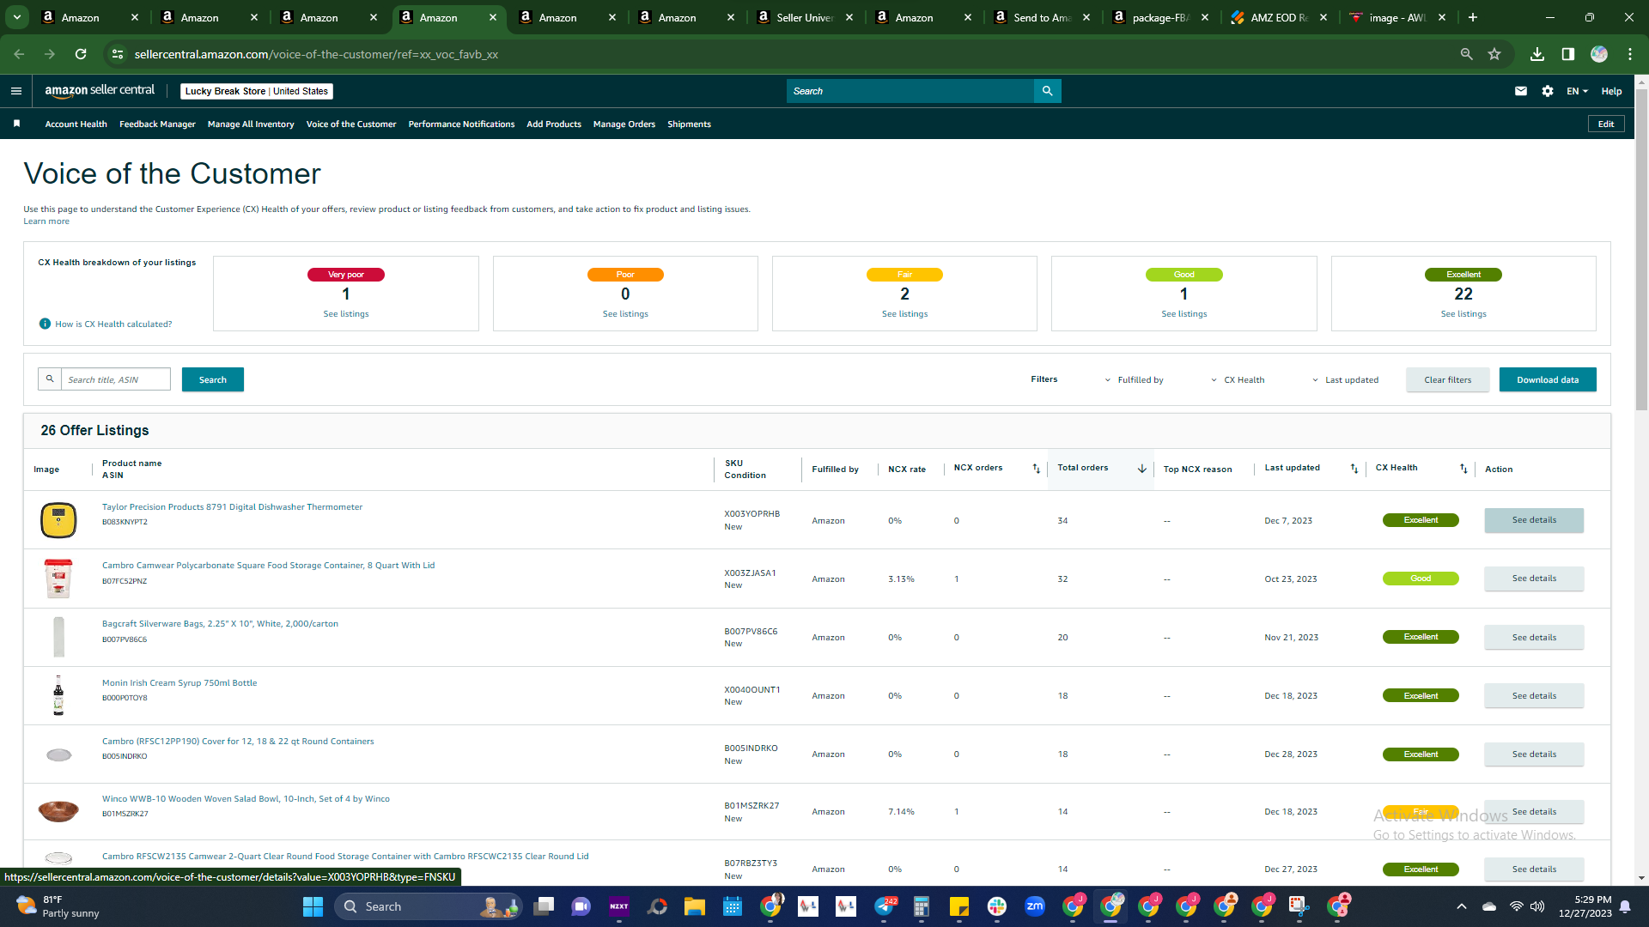
Task: Launch Calculator from the taskbar
Action: pos(922,906)
